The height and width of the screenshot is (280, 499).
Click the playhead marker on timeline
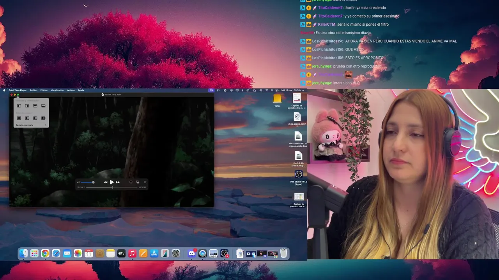coord(113,187)
